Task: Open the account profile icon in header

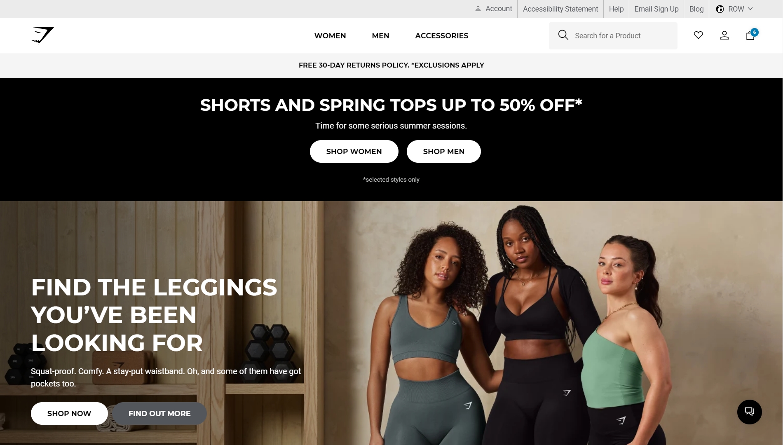Action: 724,35
